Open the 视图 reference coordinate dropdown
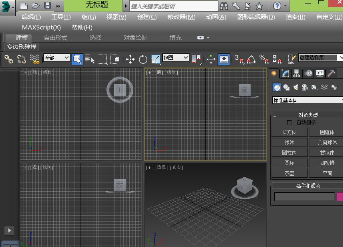The height and width of the screenshot is (247, 343). (176, 58)
